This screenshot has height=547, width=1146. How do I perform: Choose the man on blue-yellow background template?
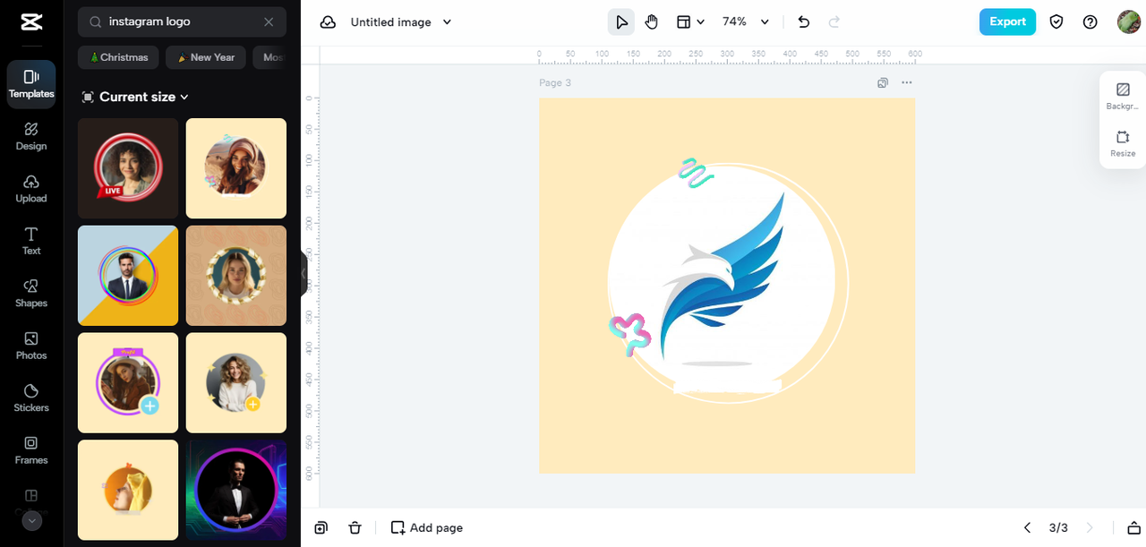(x=128, y=276)
